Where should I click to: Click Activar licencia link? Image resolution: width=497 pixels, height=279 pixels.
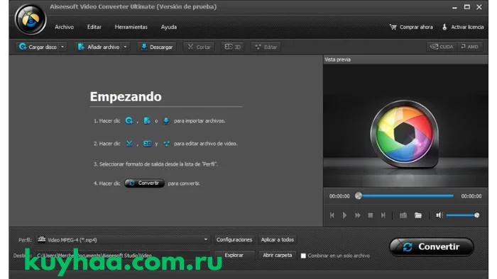pos(463,27)
